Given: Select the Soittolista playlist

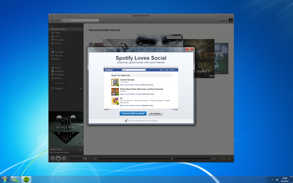Looking at the screenshot, I should pos(66,89).
